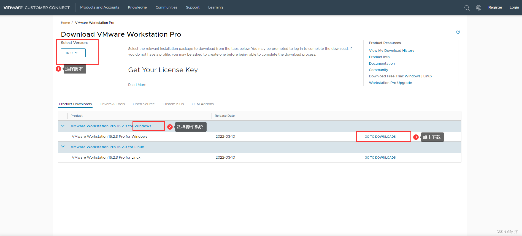Click the Windows free trial link

[413, 76]
